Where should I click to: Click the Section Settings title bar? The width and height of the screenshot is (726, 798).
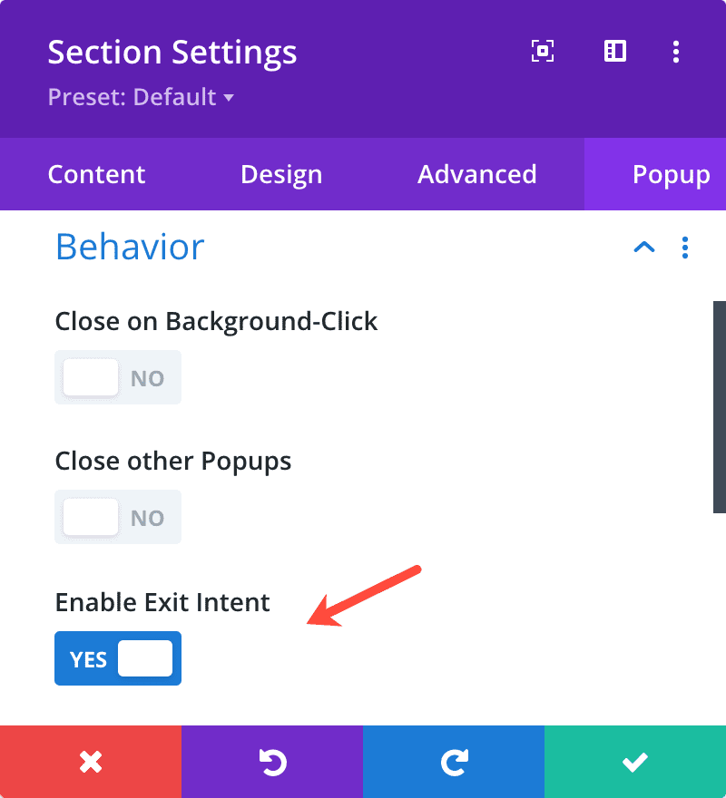(172, 52)
